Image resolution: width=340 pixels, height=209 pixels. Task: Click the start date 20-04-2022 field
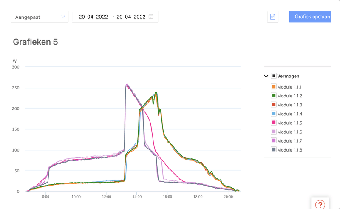93,17
